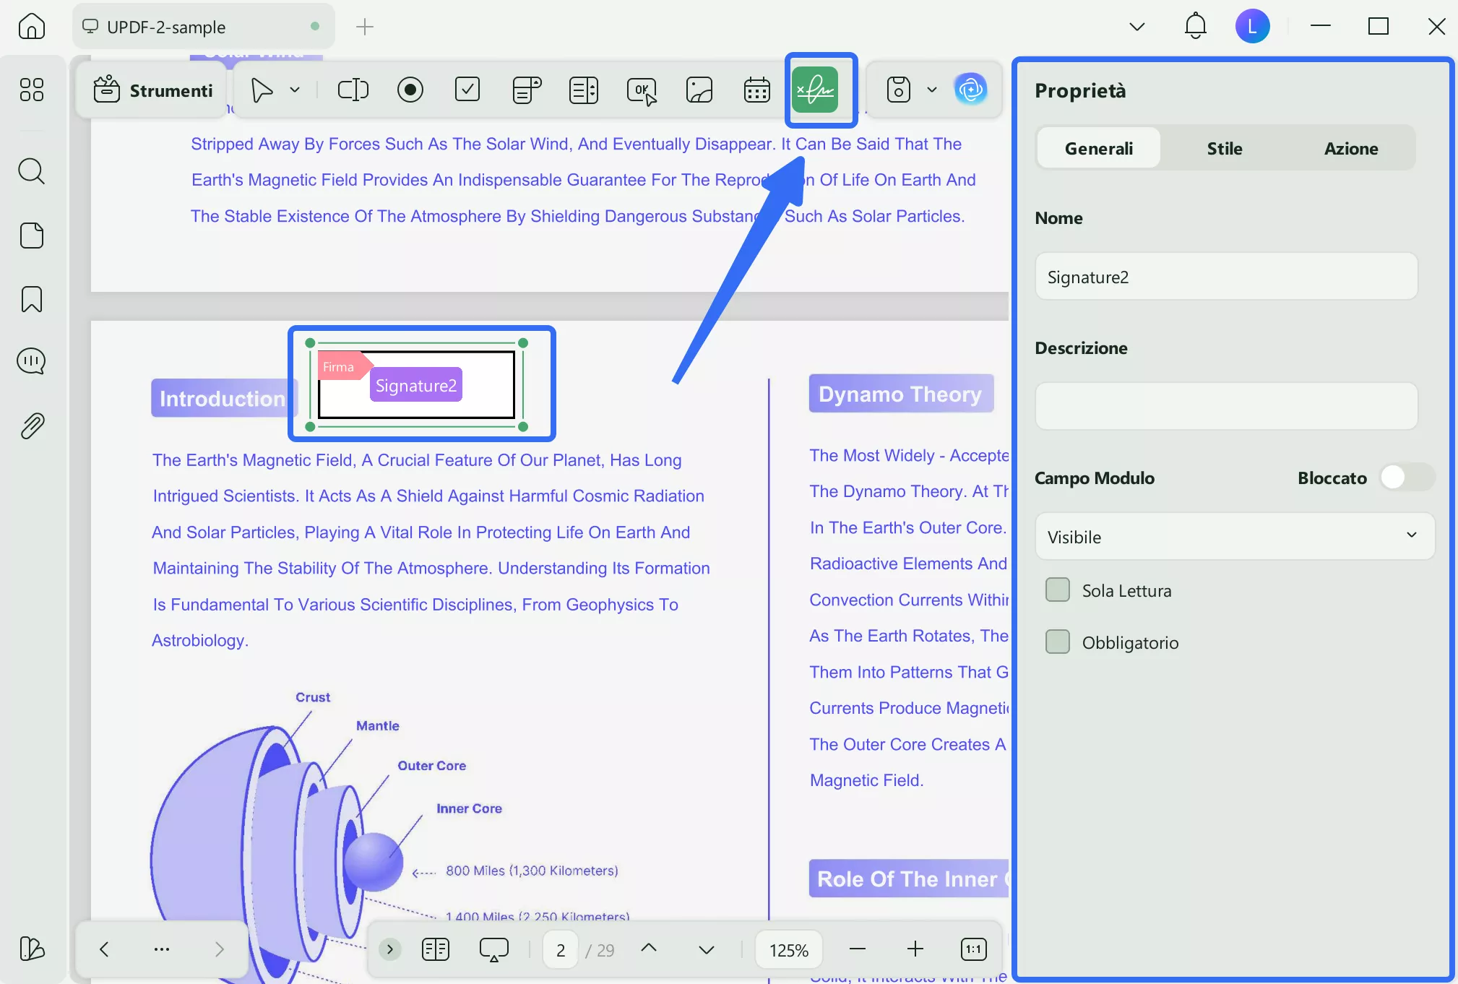The image size is (1458, 984).
Task: Select the image field tool
Action: pyautogui.click(x=699, y=90)
